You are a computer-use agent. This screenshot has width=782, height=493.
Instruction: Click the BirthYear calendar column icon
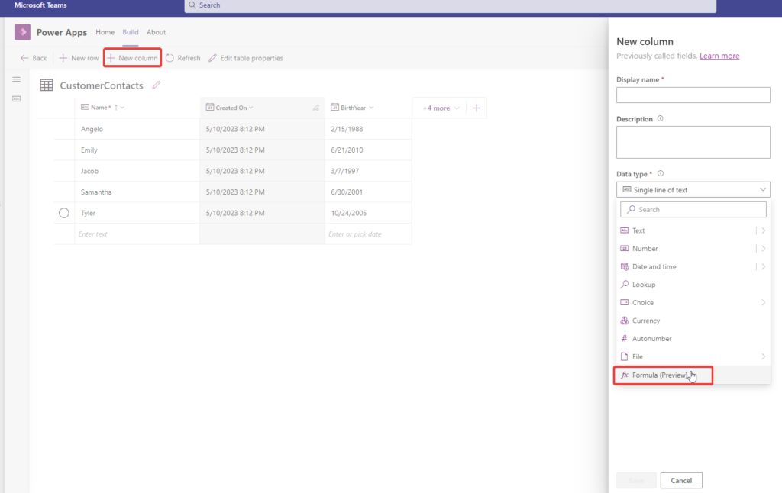tap(334, 107)
